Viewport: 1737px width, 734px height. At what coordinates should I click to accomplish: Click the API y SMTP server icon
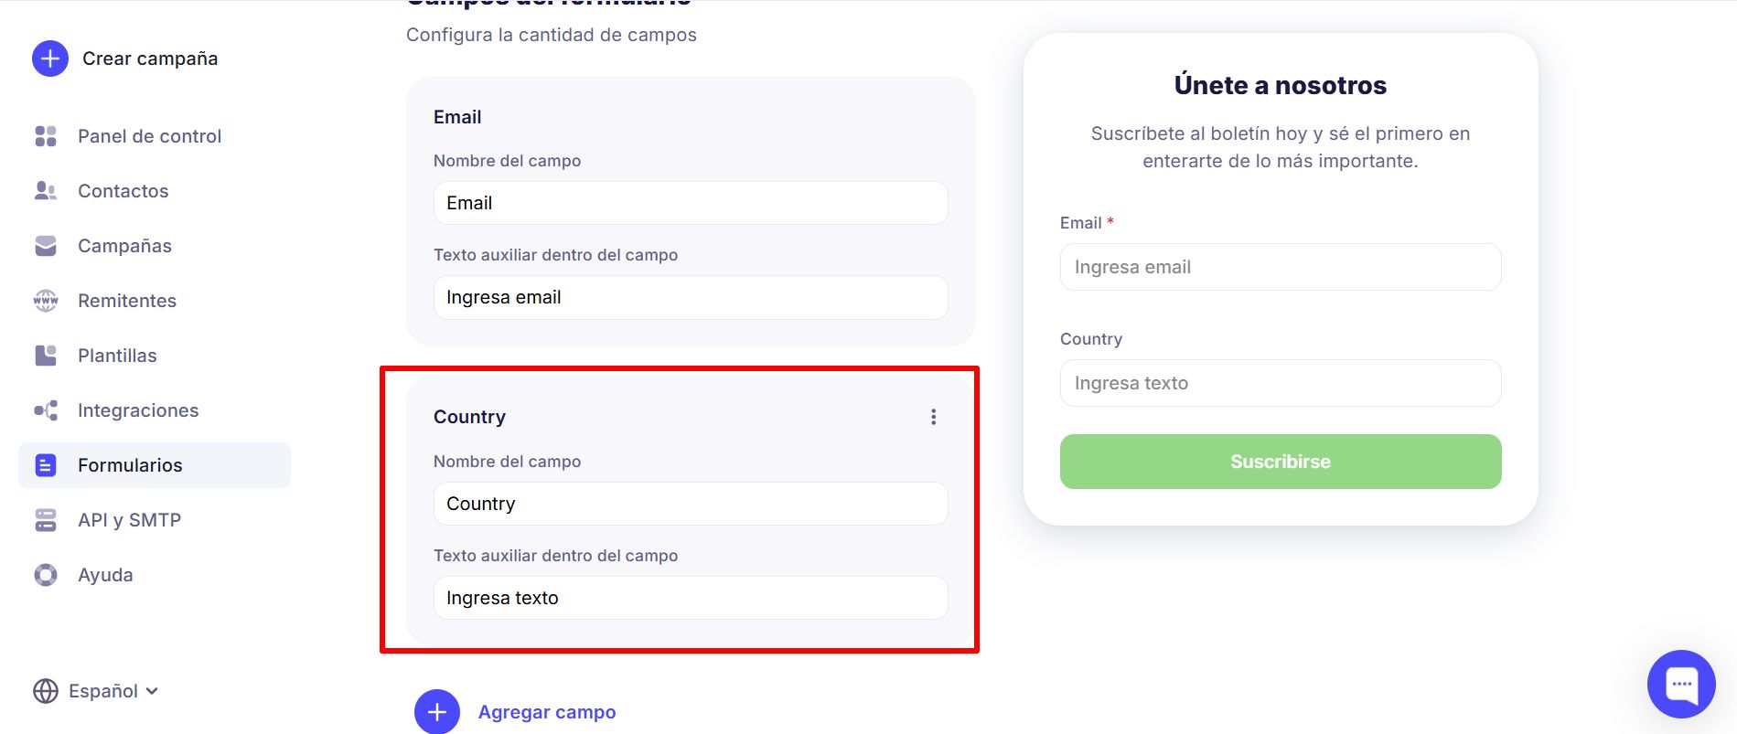pyautogui.click(x=45, y=520)
